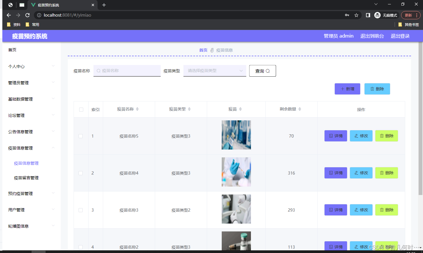The width and height of the screenshot is (423, 253).
Task: Click search icon inside 疫苗名称 field
Action: pos(98,71)
